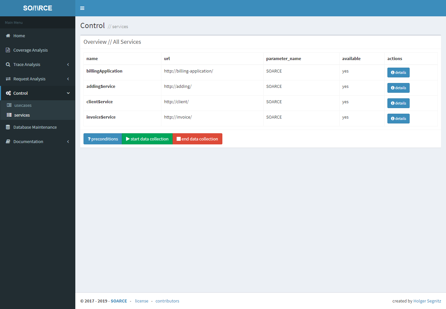This screenshot has width=446, height=309.
Task: Select Trace Analysis in the main menu
Action: click(38, 64)
